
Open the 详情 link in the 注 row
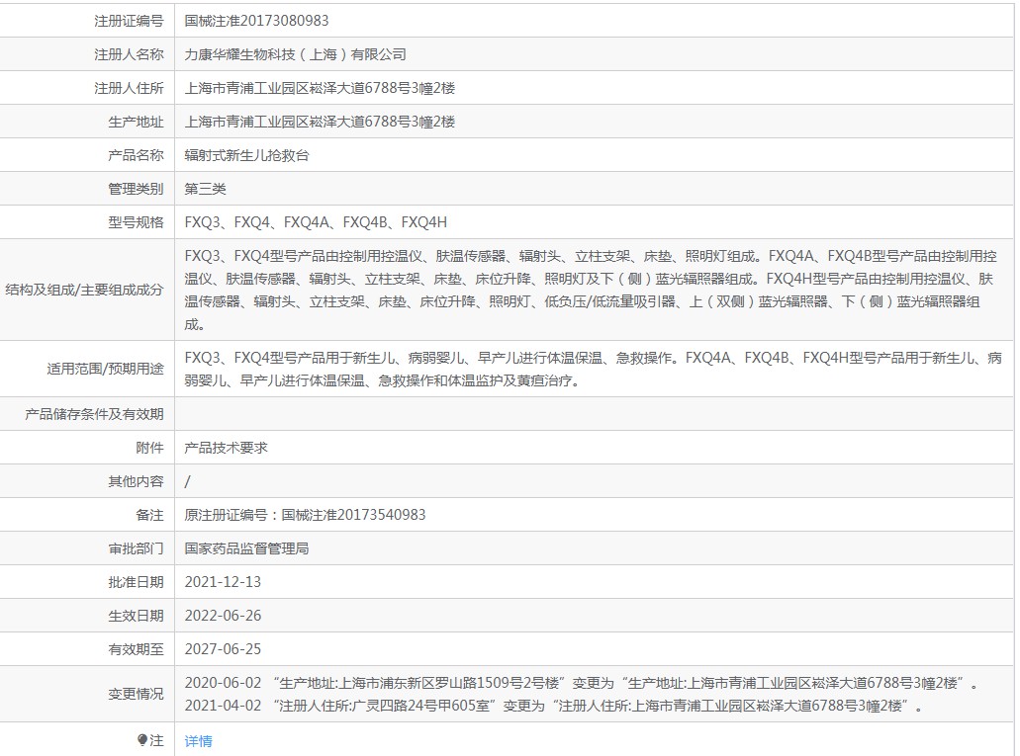click(x=199, y=741)
